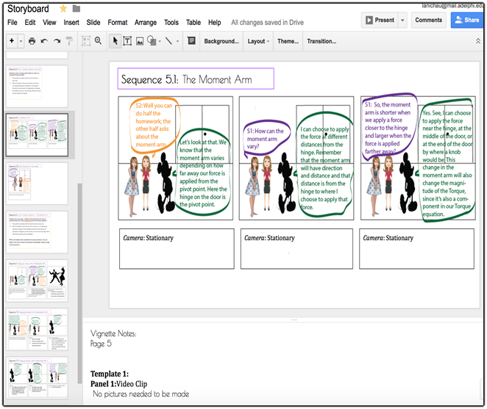Image resolution: width=487 pixels, height=409 pixels.
Task: Undo the last action
Action: pos(44,41)
